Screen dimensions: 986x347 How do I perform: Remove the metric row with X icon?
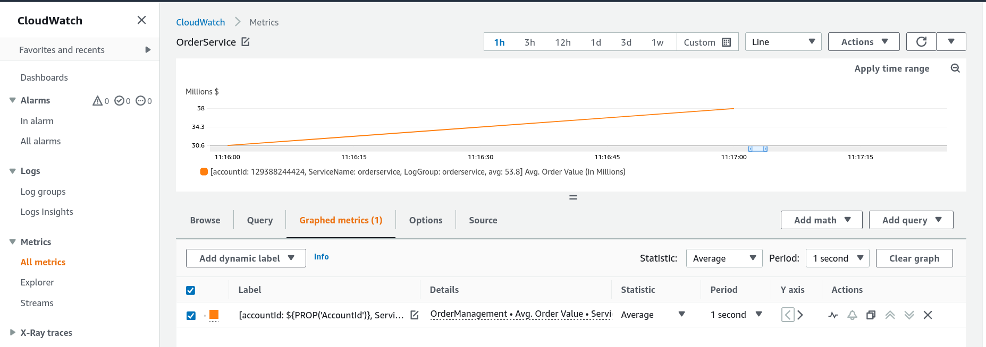pyautogui.click(x=928, y=315)
